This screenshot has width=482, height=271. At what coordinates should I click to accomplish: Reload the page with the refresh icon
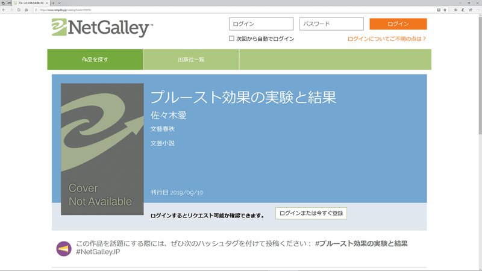19,10
